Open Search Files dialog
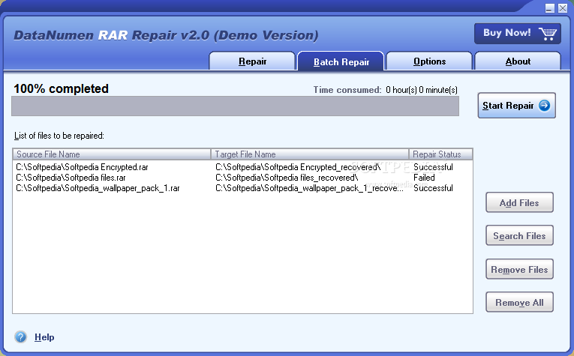Image resolution: width=574 pixels, height=356 pixels. 519,236
